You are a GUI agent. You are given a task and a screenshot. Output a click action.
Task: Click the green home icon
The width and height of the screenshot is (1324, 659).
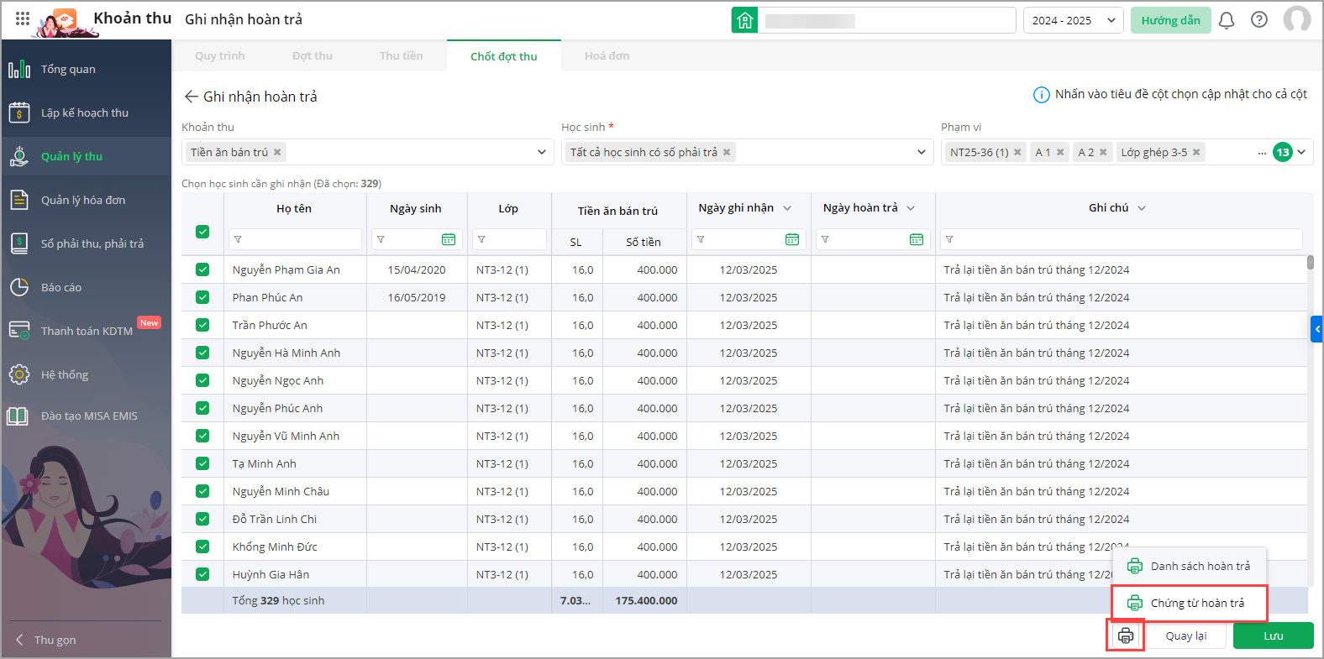coord(744,20)
